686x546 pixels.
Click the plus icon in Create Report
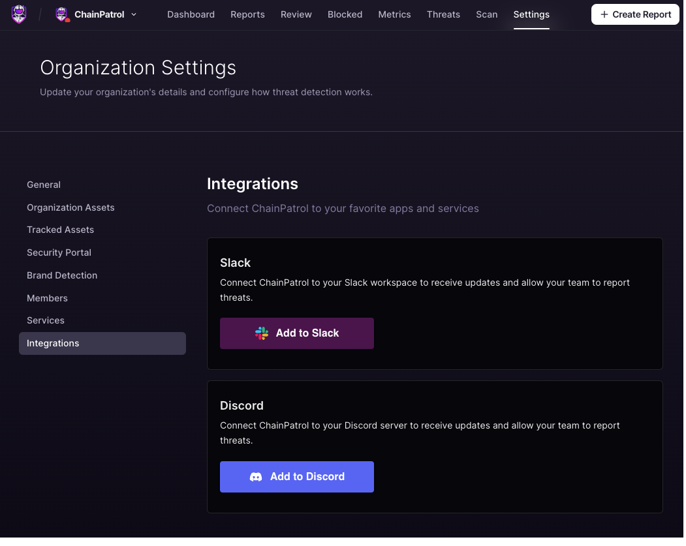pos(604,14)
